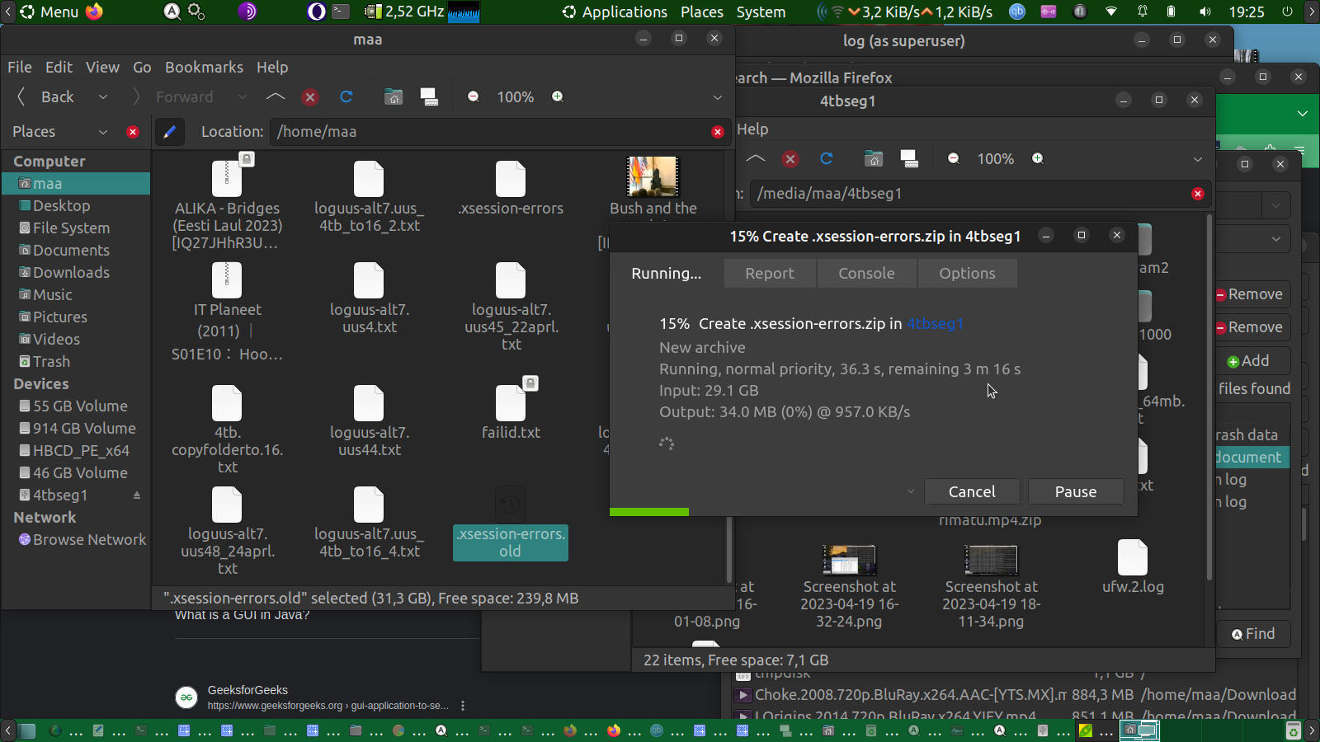
Task: Open the Bookmarks menu
Action: 204,68
